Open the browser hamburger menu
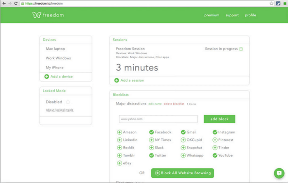Viewport: 288px width, 183px height. pos(285,3)
